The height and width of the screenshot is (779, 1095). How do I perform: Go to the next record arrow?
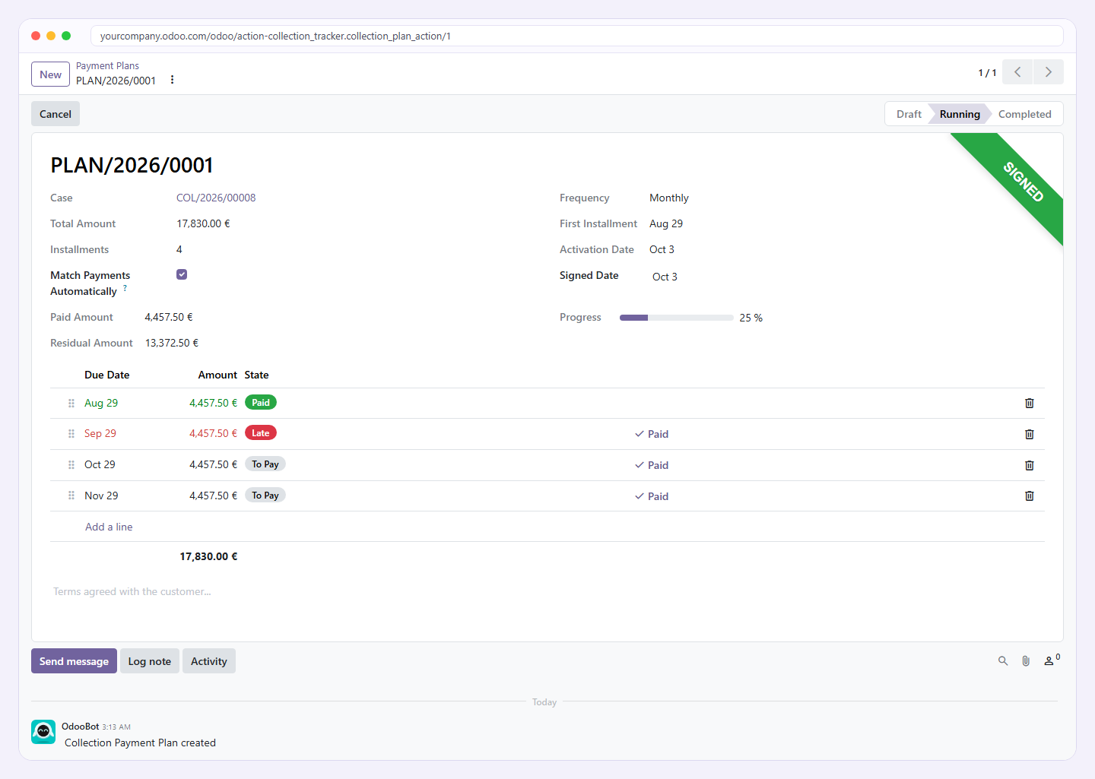click(1049, 72)
